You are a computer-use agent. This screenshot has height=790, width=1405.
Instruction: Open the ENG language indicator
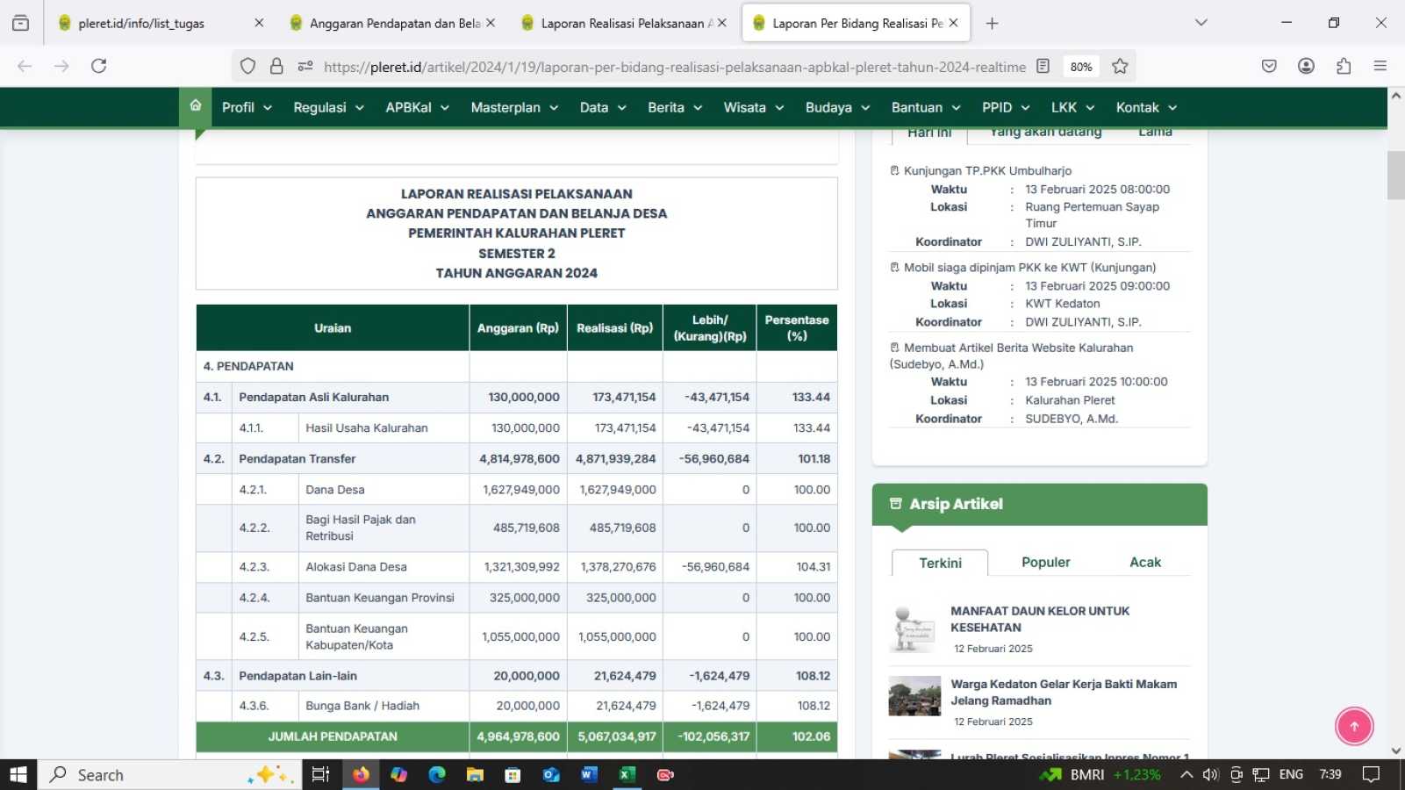click(1291, 774)
